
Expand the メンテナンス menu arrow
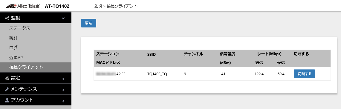pyautogui.click(x=63, y=90)
